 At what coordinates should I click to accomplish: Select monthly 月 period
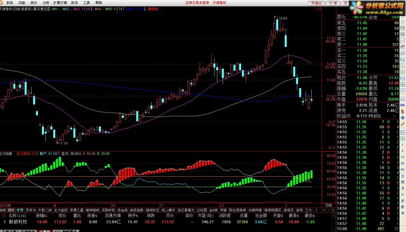coord(402,188)
